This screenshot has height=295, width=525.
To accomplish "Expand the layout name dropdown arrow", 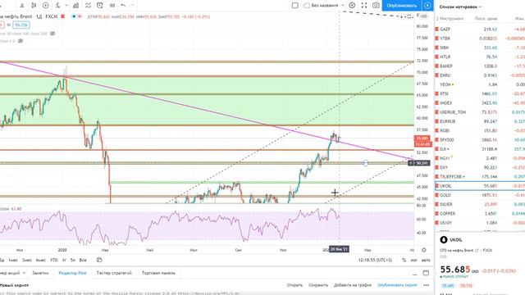I will pyautogui.click(x=343, y=6).
